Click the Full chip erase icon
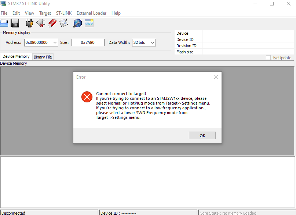Image resolution: width=296 pixels, height=215 pixels. (x=52, y=23)
